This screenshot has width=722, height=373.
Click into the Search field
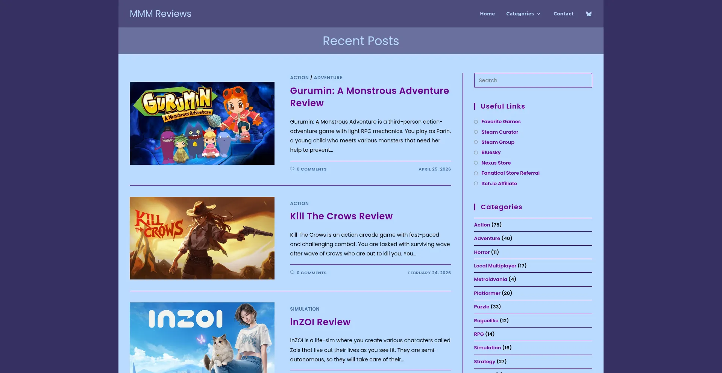533,80
